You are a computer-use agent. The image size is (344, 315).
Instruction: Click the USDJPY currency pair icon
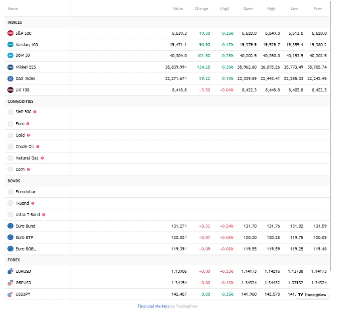[x=10, y=294]
